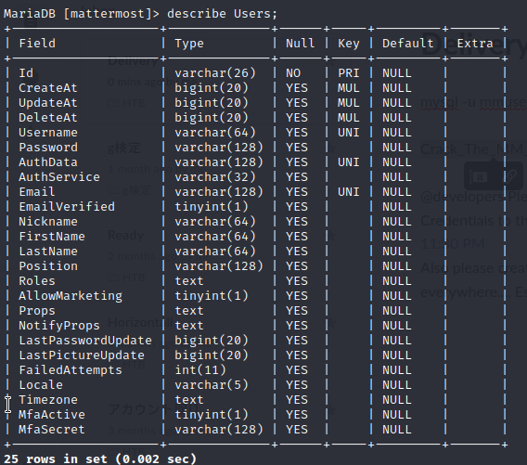The width and height of the screenshot is (527, 465).
Task: Click the 'Type' column header
Action: coord(189,44)
